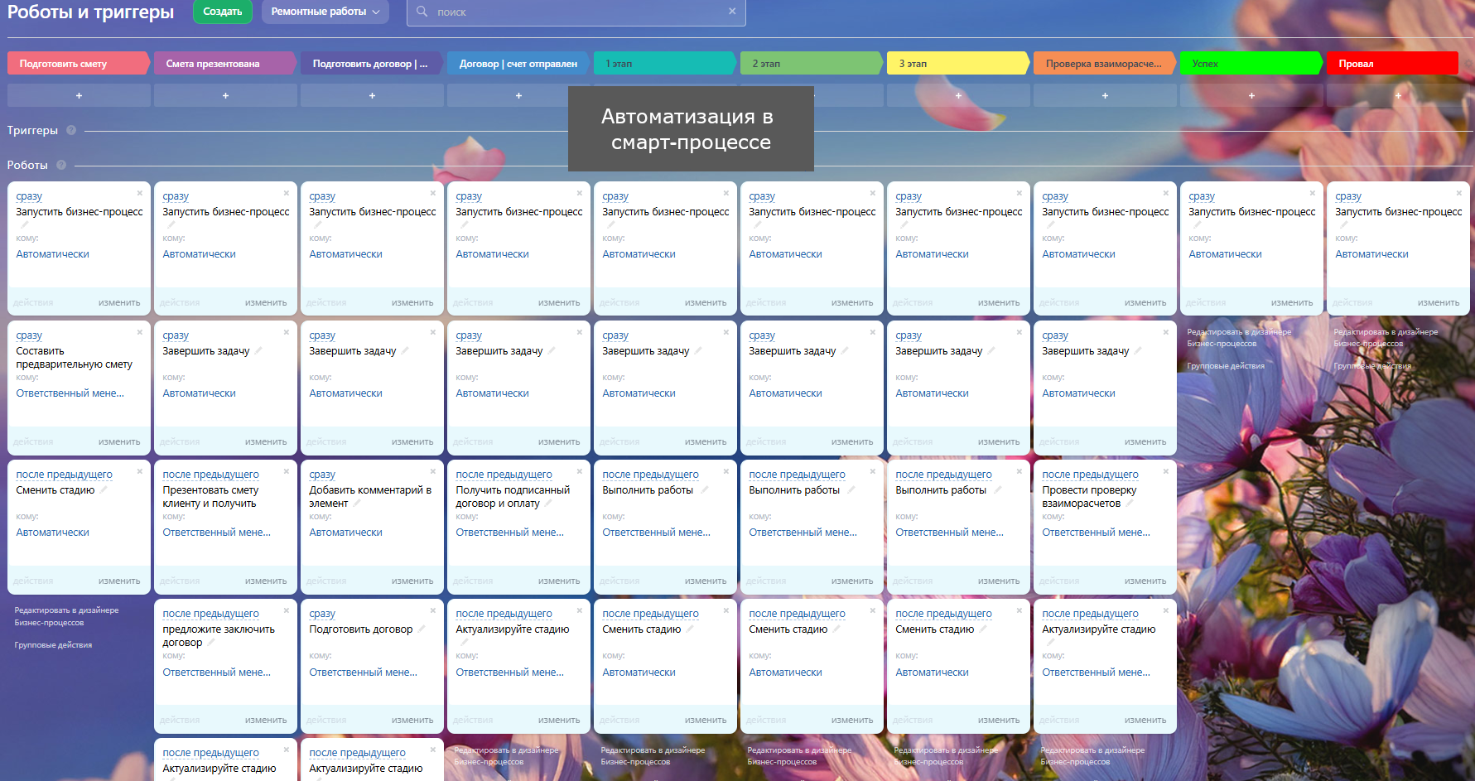Click 'сразу' delay on 'Составить предварительную смету' robot
This screenshot has height=781, width=1475.
(29, 335)
